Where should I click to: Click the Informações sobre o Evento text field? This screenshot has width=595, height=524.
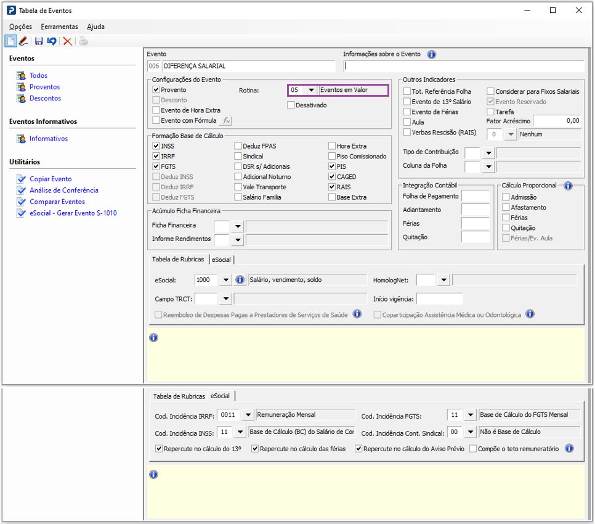(x=464, y=66)
